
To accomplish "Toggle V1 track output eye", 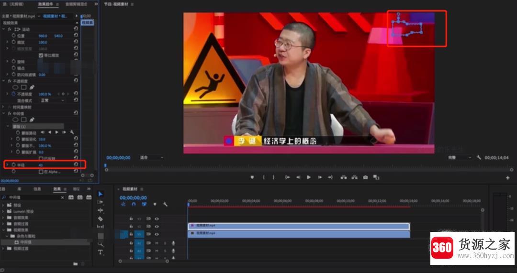I will (x=157, y=234).
